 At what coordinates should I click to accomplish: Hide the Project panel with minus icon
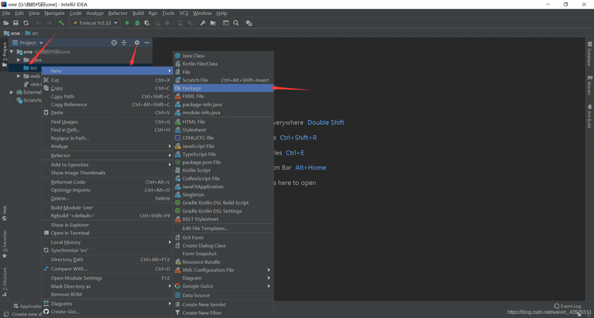[x=147, y=43]
